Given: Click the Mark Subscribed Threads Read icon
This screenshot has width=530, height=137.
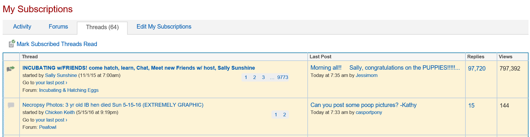Looking at the screenshot, I should point(12,44).
